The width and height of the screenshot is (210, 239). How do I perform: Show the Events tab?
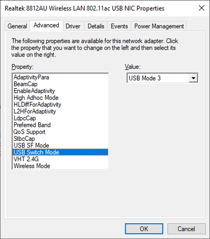(x=119, y=26)
